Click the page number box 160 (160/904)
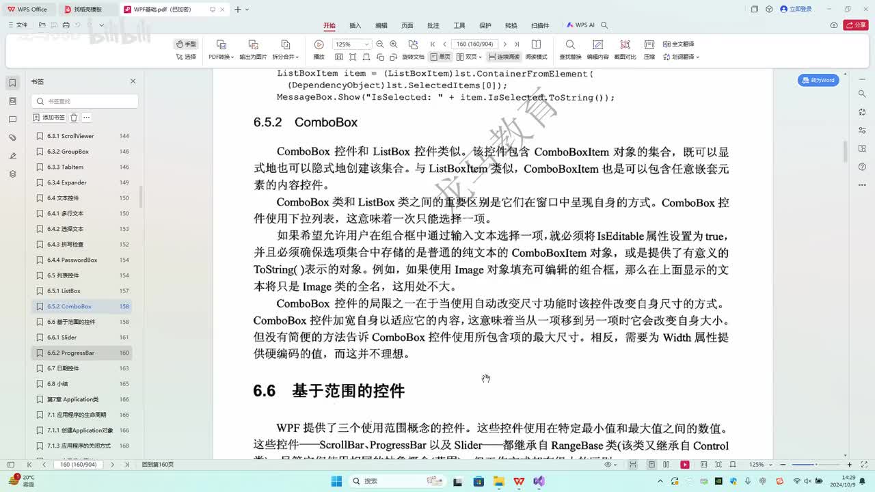The width and height of the screenshot is (875, 492). tap(474, 44)
